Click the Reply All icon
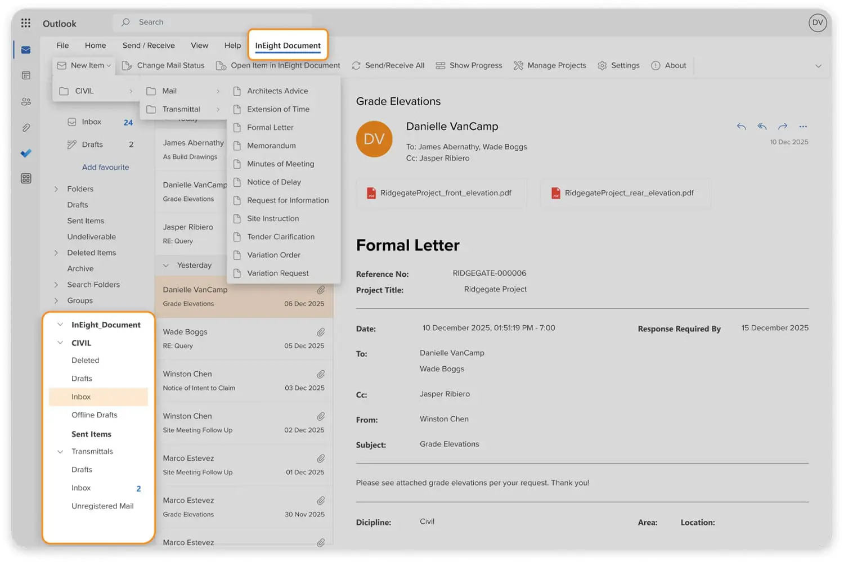This screenshot has height=562, width=844. [762, 127]
